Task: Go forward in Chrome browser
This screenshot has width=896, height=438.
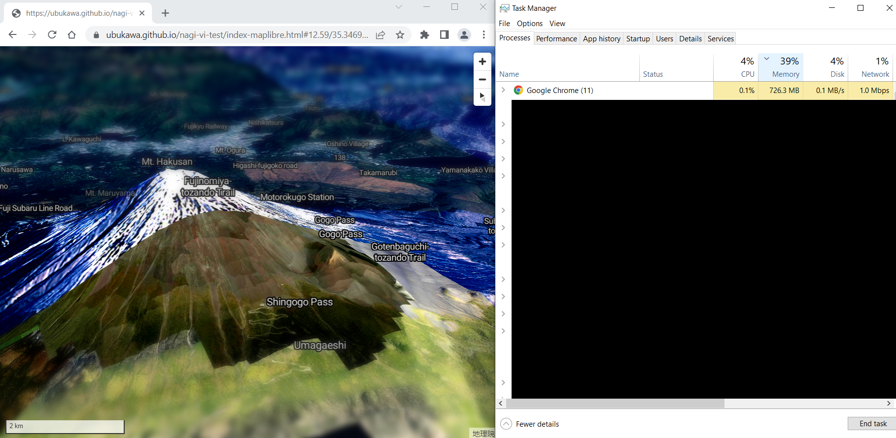Action: (x=33, y=34)
